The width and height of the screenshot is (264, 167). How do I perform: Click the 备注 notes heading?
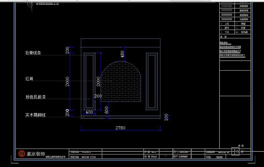coord(223,37)
